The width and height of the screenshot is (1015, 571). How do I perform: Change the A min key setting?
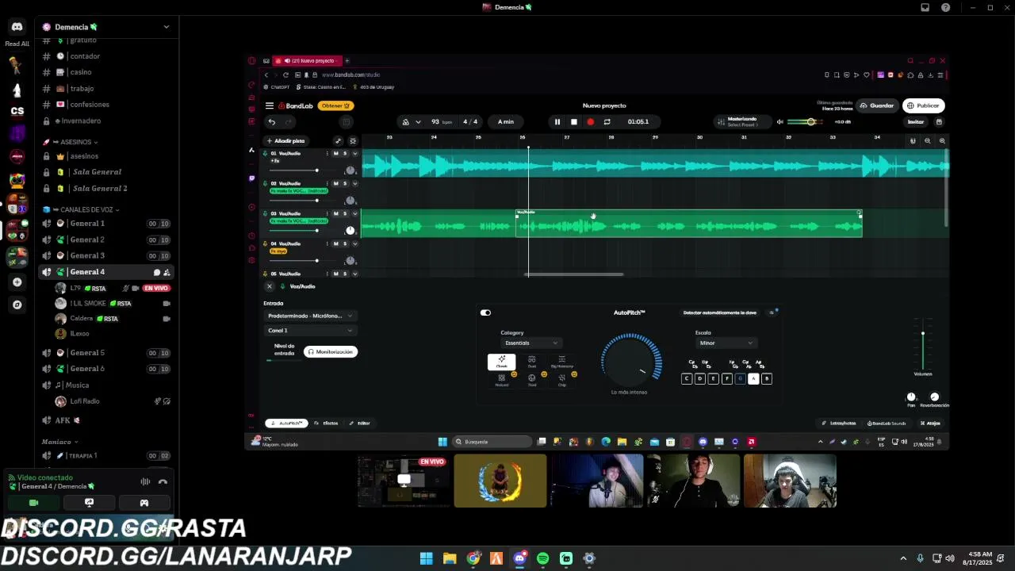tap(506, 122)
